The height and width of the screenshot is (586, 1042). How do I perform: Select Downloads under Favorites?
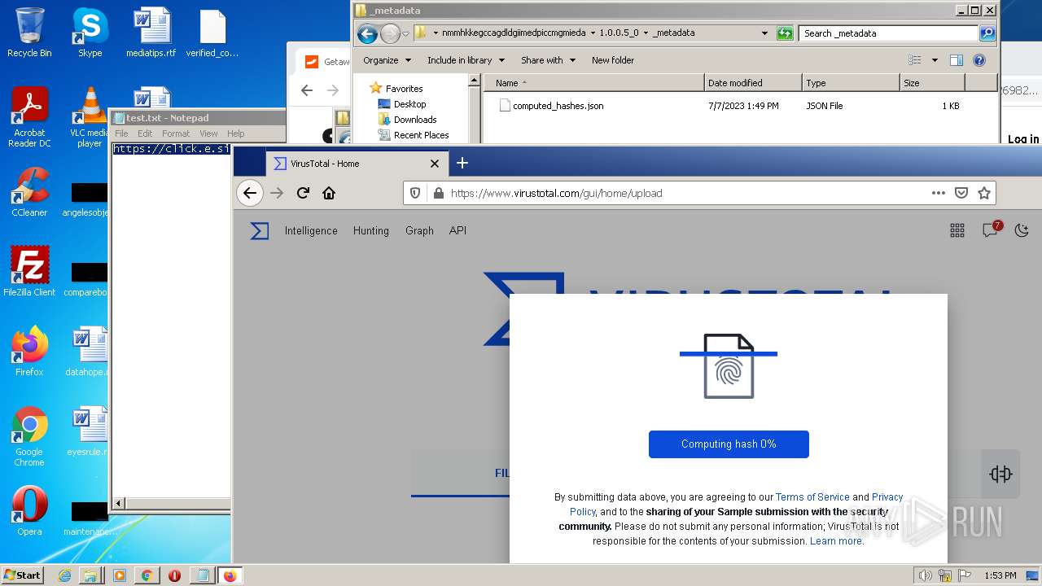pyautogui.click(x=415, y=120)
